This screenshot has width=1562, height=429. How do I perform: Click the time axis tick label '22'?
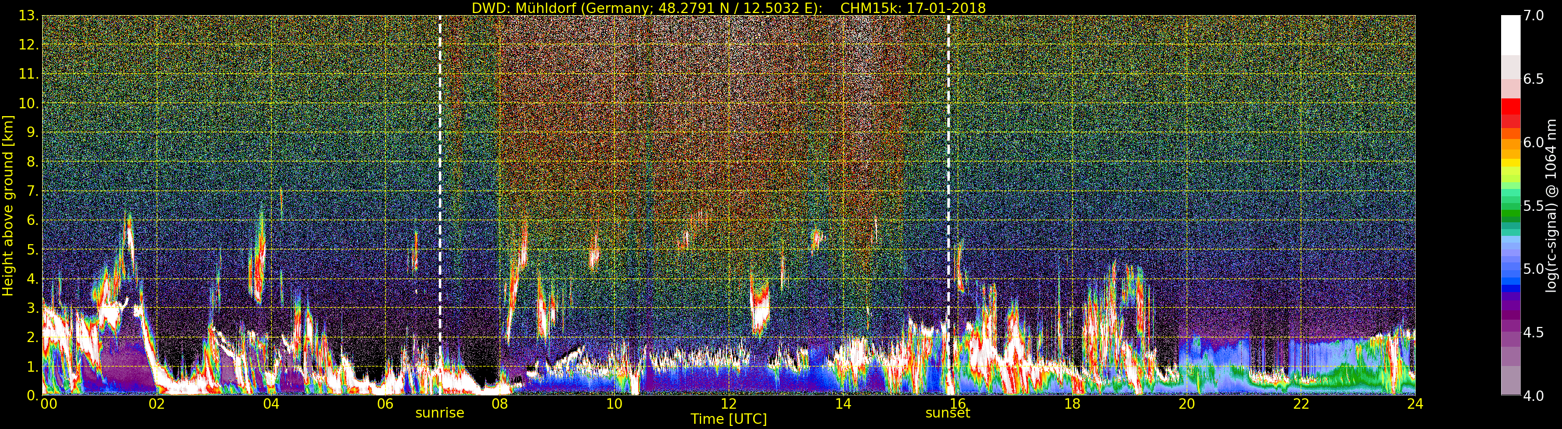(x=1301, y=403)
